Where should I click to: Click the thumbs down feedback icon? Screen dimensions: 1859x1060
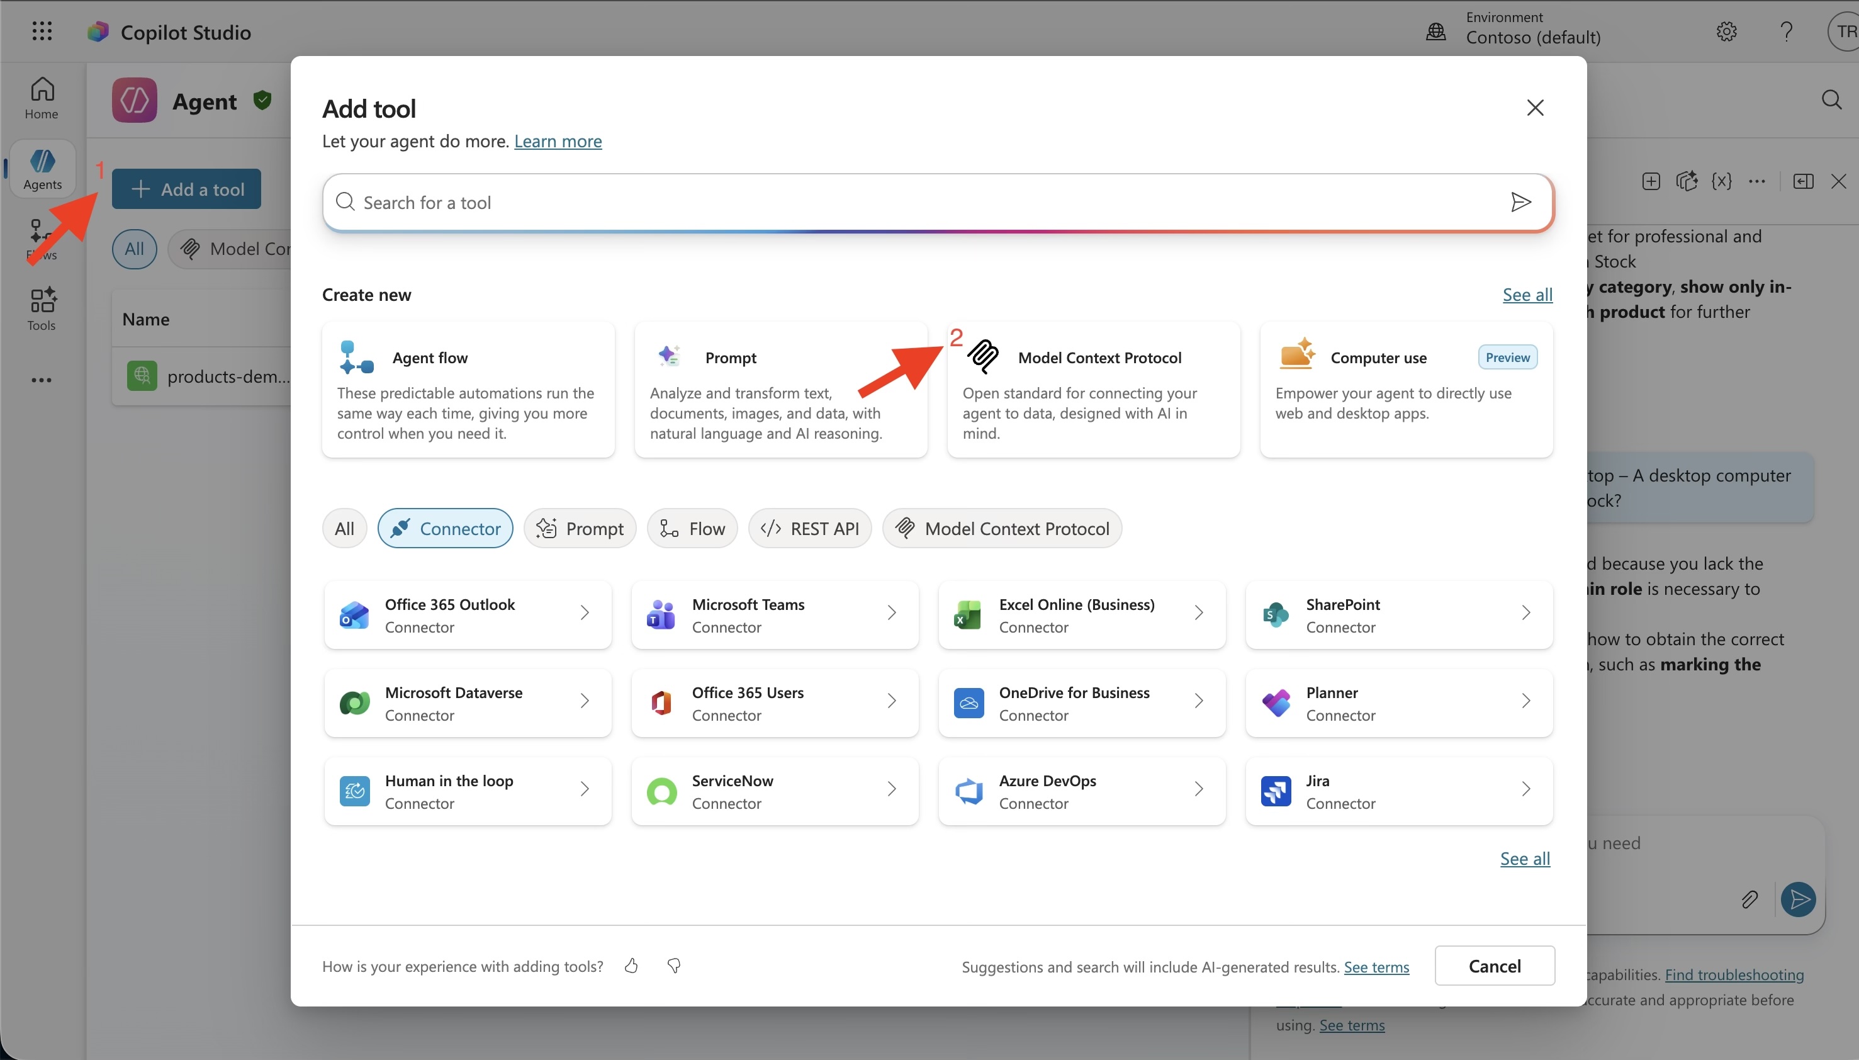[x=674, y=966]
